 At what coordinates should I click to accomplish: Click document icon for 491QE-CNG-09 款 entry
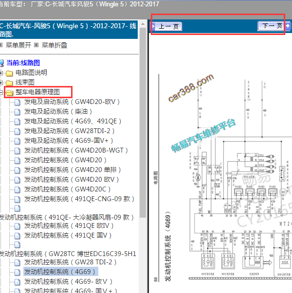coord(17,199)
